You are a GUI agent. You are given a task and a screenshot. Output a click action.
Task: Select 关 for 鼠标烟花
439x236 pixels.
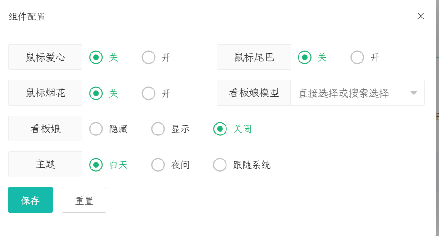tap(96, 94)
